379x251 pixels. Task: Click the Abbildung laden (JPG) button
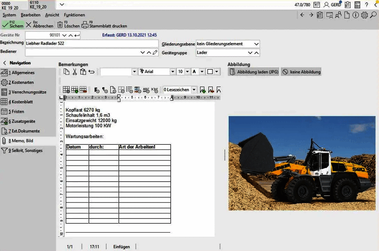pyautogui.click(x=254, y=72)
